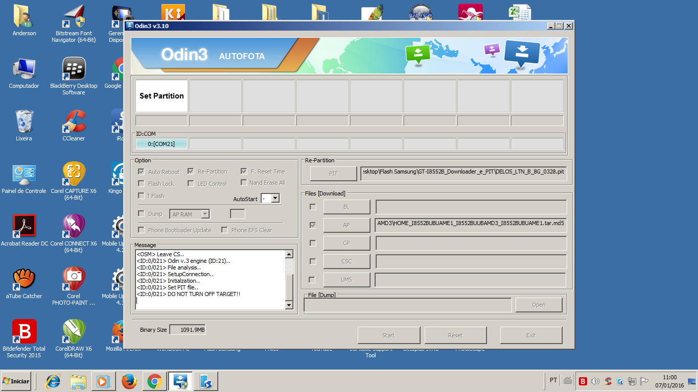Open the AutoStart dropdown
Screen dimensions: 698x392
[275, 199]
